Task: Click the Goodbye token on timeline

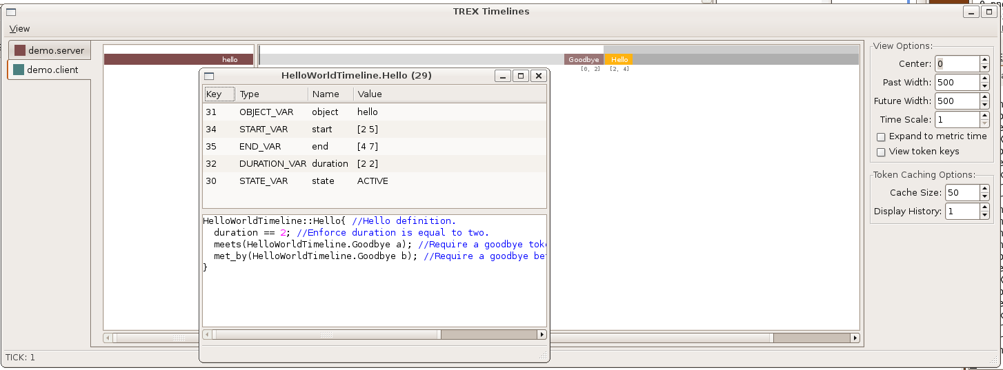Action: coord(584,59)
